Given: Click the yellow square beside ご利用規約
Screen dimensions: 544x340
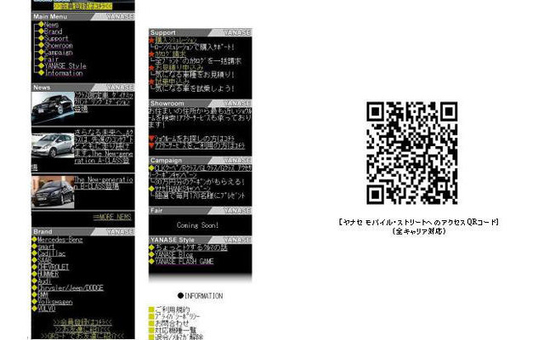Looking at the screenshot, I should [151, 309].
